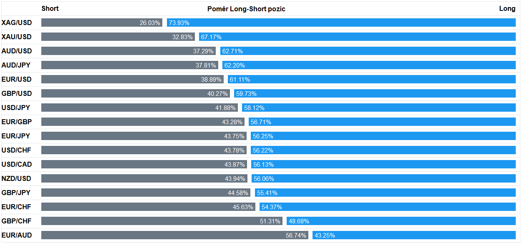Click the AUD/JPY long bar showing 62.20%
The width and height of the screenshot is (522, 243).
[x=370, y=65]
